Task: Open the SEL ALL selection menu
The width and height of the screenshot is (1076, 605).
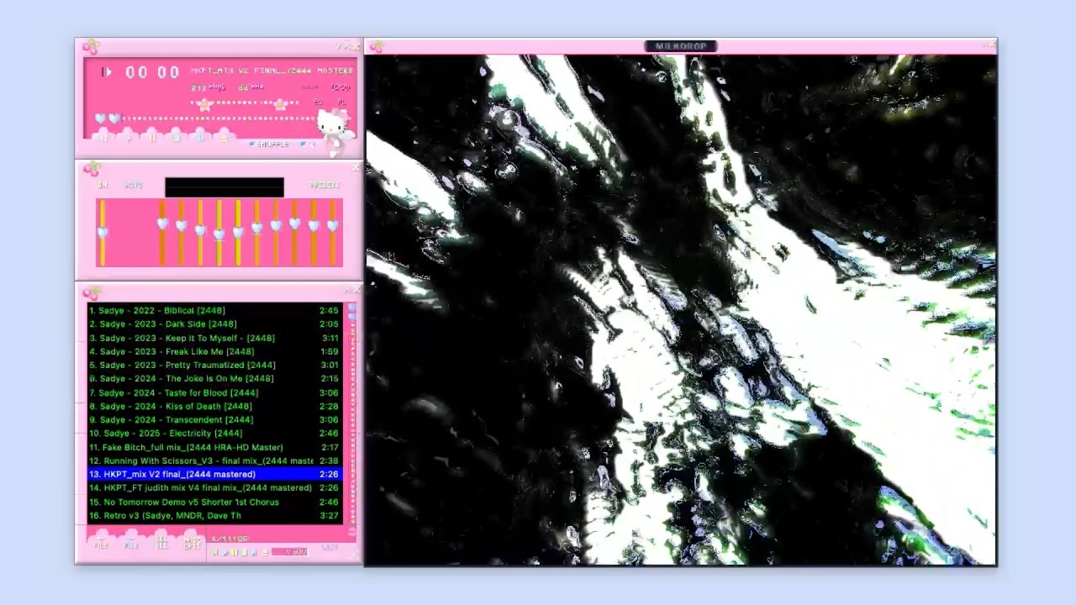Action: (x=162, y=540)
